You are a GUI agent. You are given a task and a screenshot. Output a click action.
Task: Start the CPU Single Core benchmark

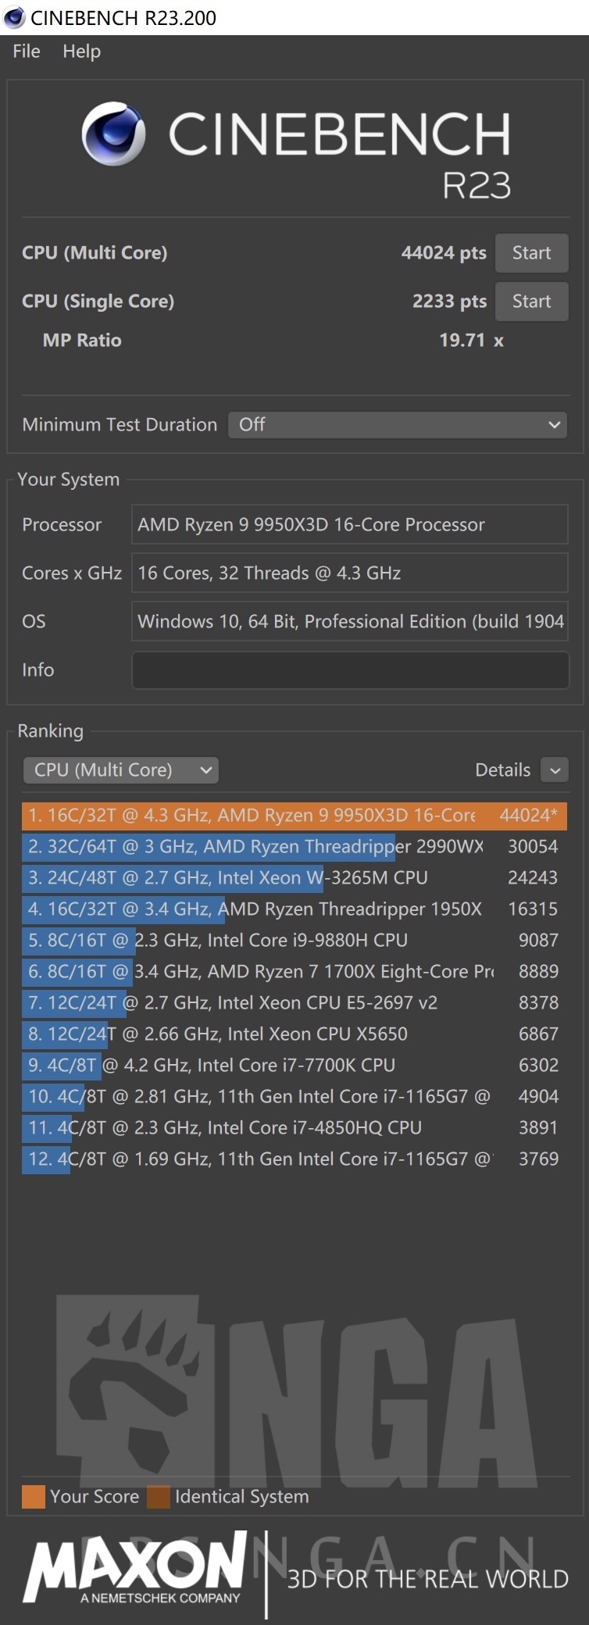click(x=531, y=301)
